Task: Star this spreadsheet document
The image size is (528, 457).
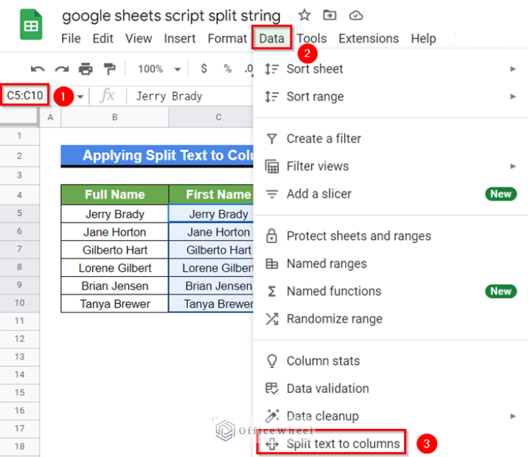Action: tap(304, 15)
